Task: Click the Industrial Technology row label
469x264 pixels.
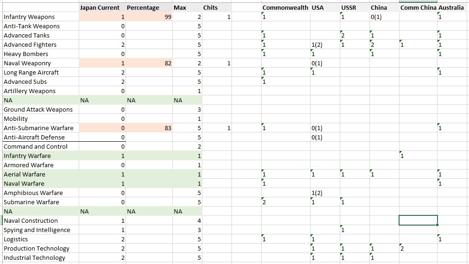Action: [35, 258]
